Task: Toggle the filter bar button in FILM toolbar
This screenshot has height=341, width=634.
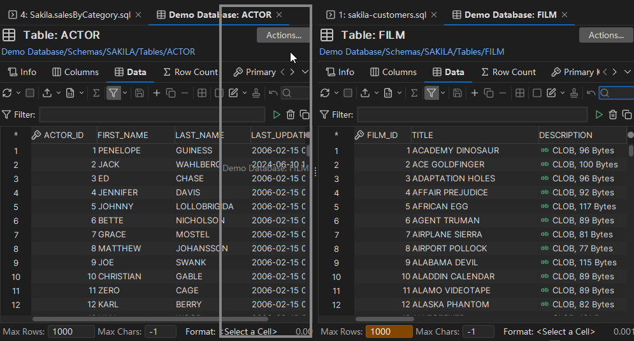Action: point(431,93)
